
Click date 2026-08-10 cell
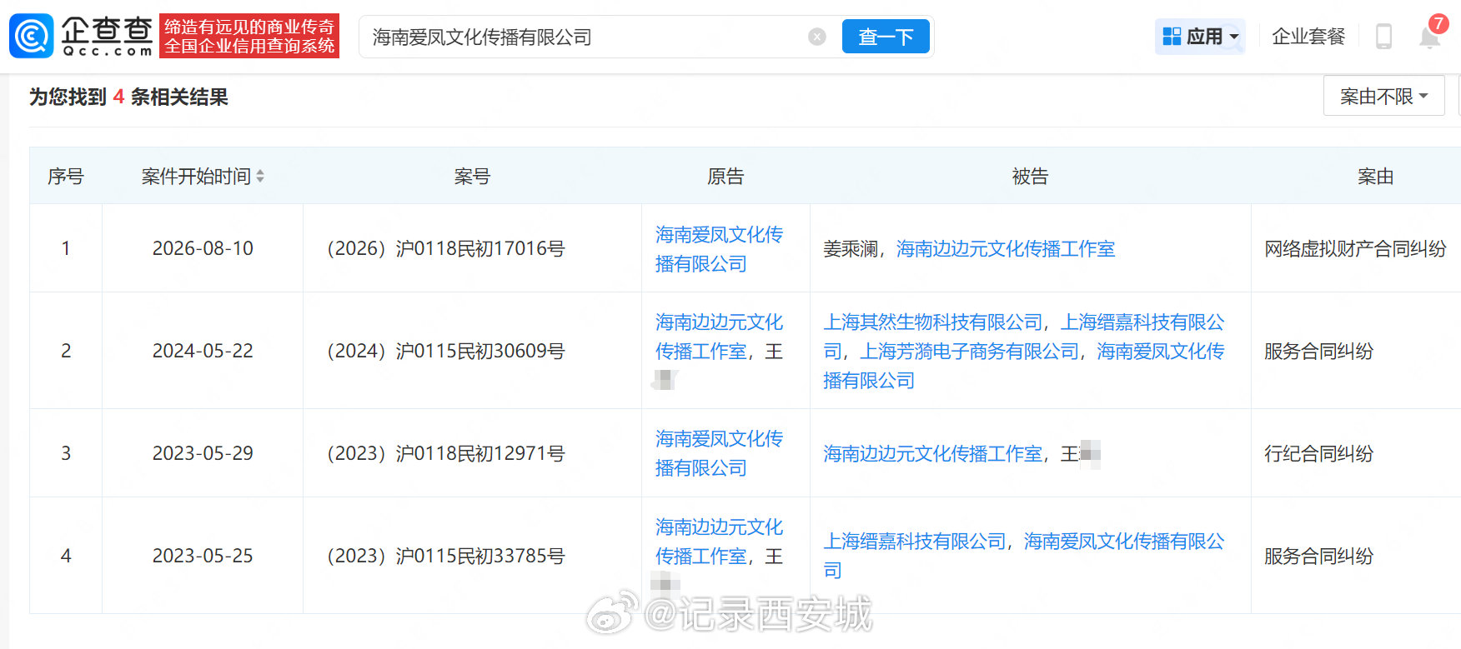pyautogui.click(x=203, y=248)
